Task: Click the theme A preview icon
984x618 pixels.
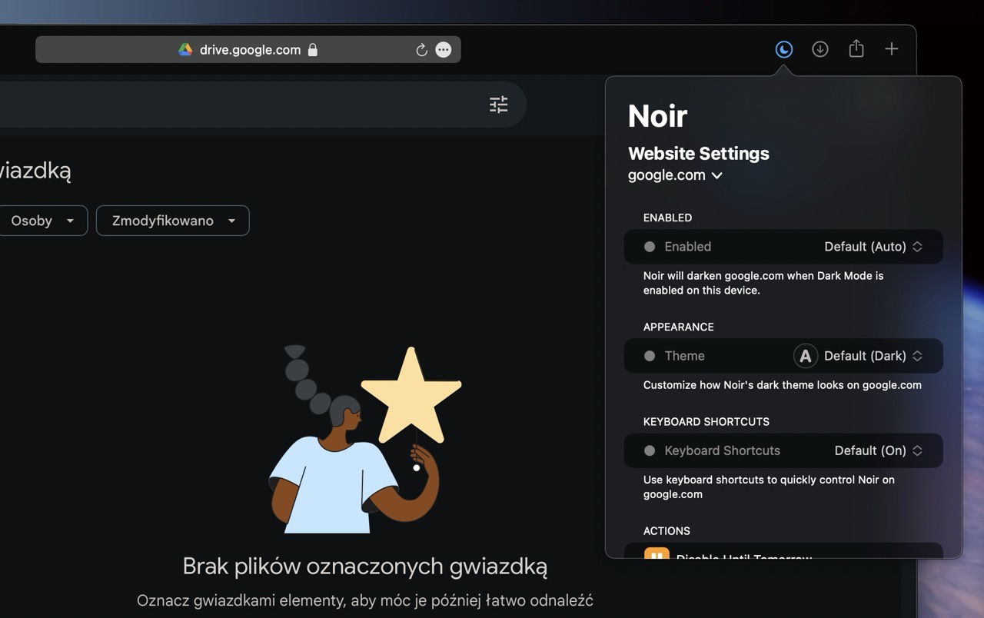Action: 805,356
